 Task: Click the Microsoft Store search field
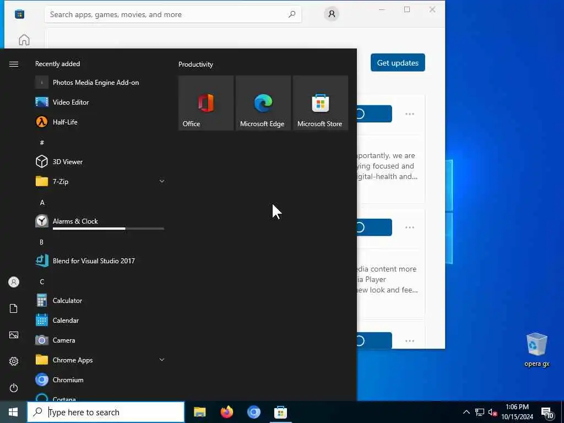click(173, 14)
